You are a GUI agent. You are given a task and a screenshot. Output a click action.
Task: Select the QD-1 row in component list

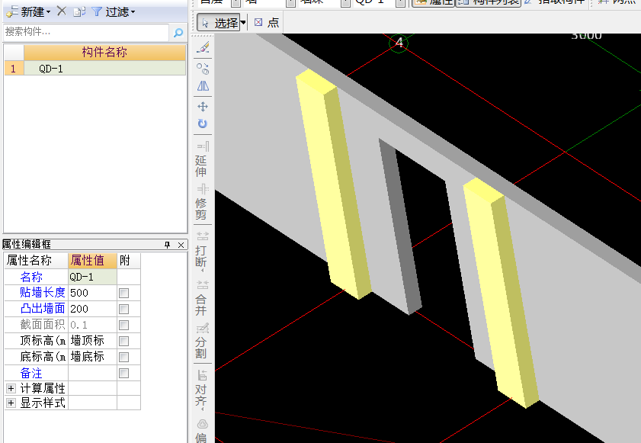coord(104,69)
